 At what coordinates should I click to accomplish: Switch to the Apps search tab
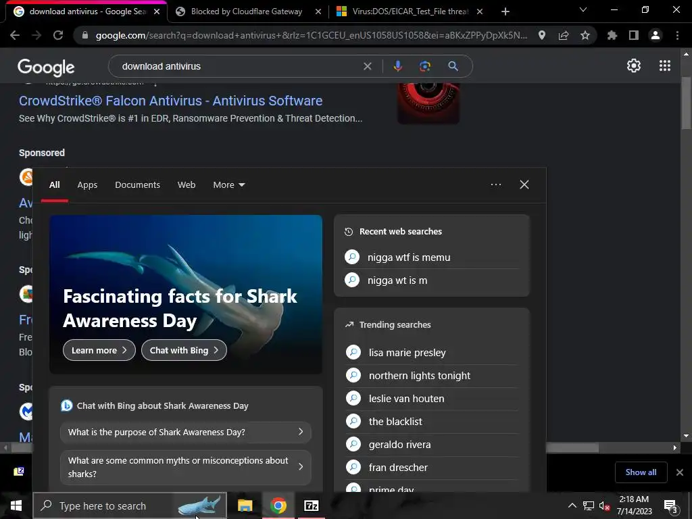[x=87, y=185]
